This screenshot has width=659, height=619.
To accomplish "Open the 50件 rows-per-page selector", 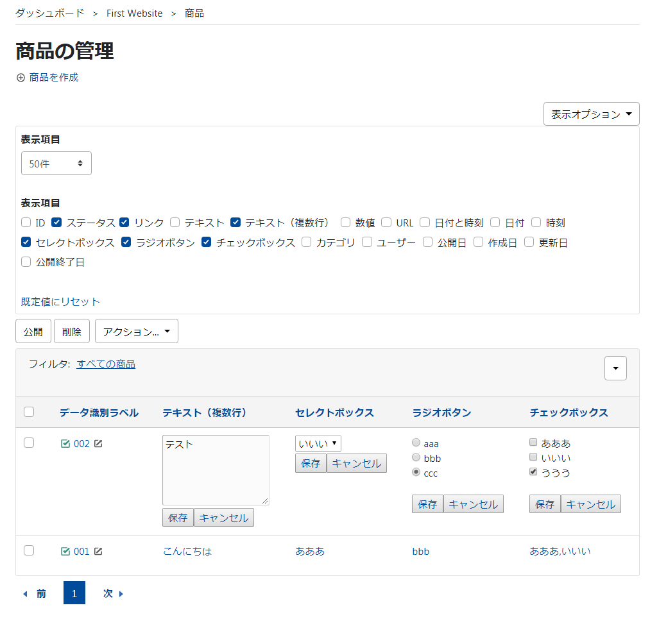I will point(56,164).
